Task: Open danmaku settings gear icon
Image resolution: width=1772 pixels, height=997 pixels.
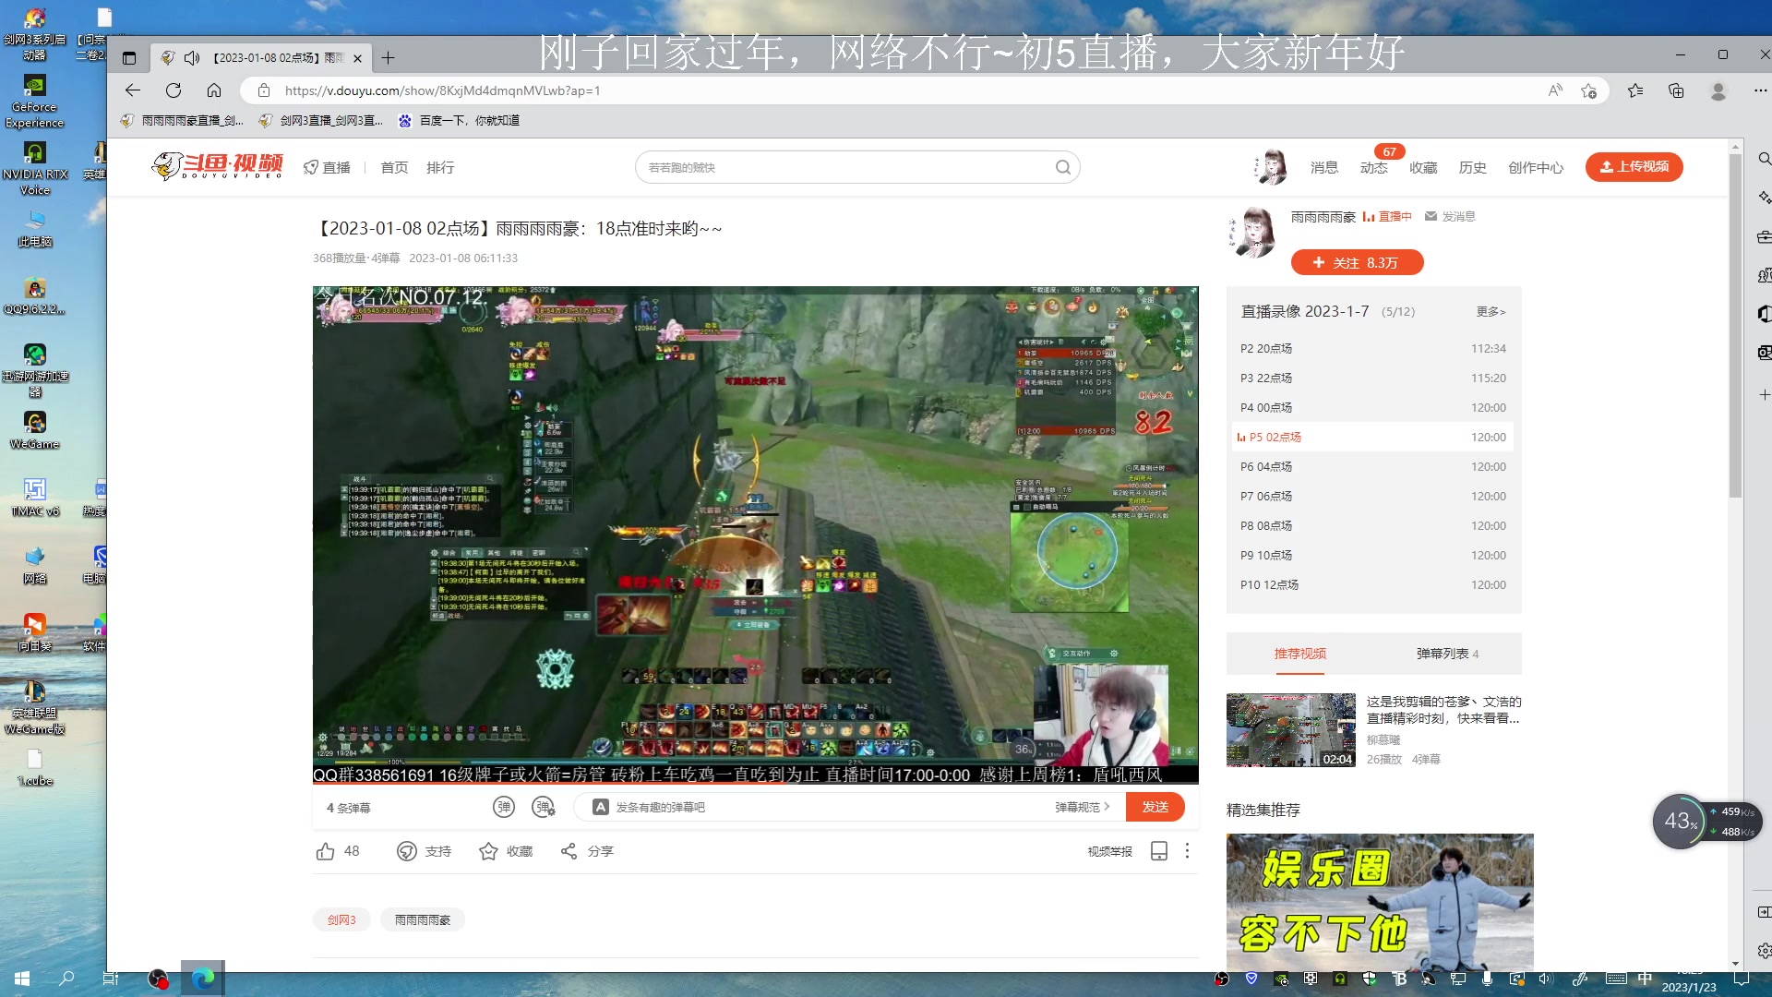Action: coord(545,807)
